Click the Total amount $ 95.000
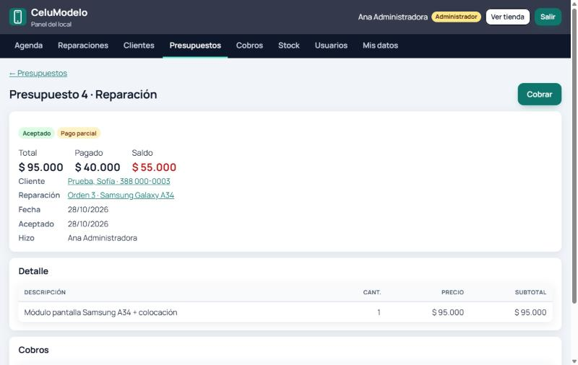Viewport: 578px width, 365px height. click(41, 167)
